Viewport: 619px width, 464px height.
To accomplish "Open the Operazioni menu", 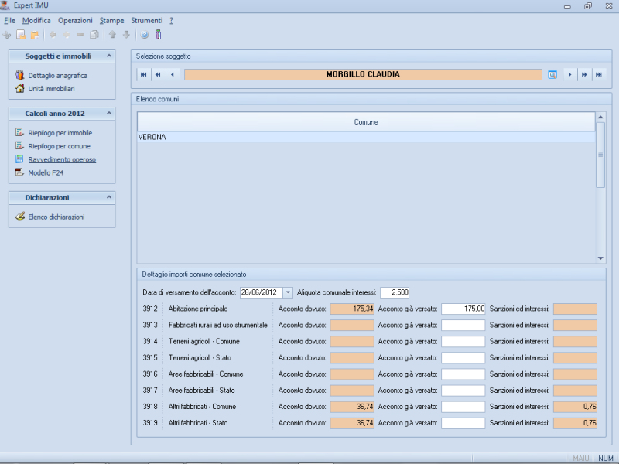I will 75,20.
